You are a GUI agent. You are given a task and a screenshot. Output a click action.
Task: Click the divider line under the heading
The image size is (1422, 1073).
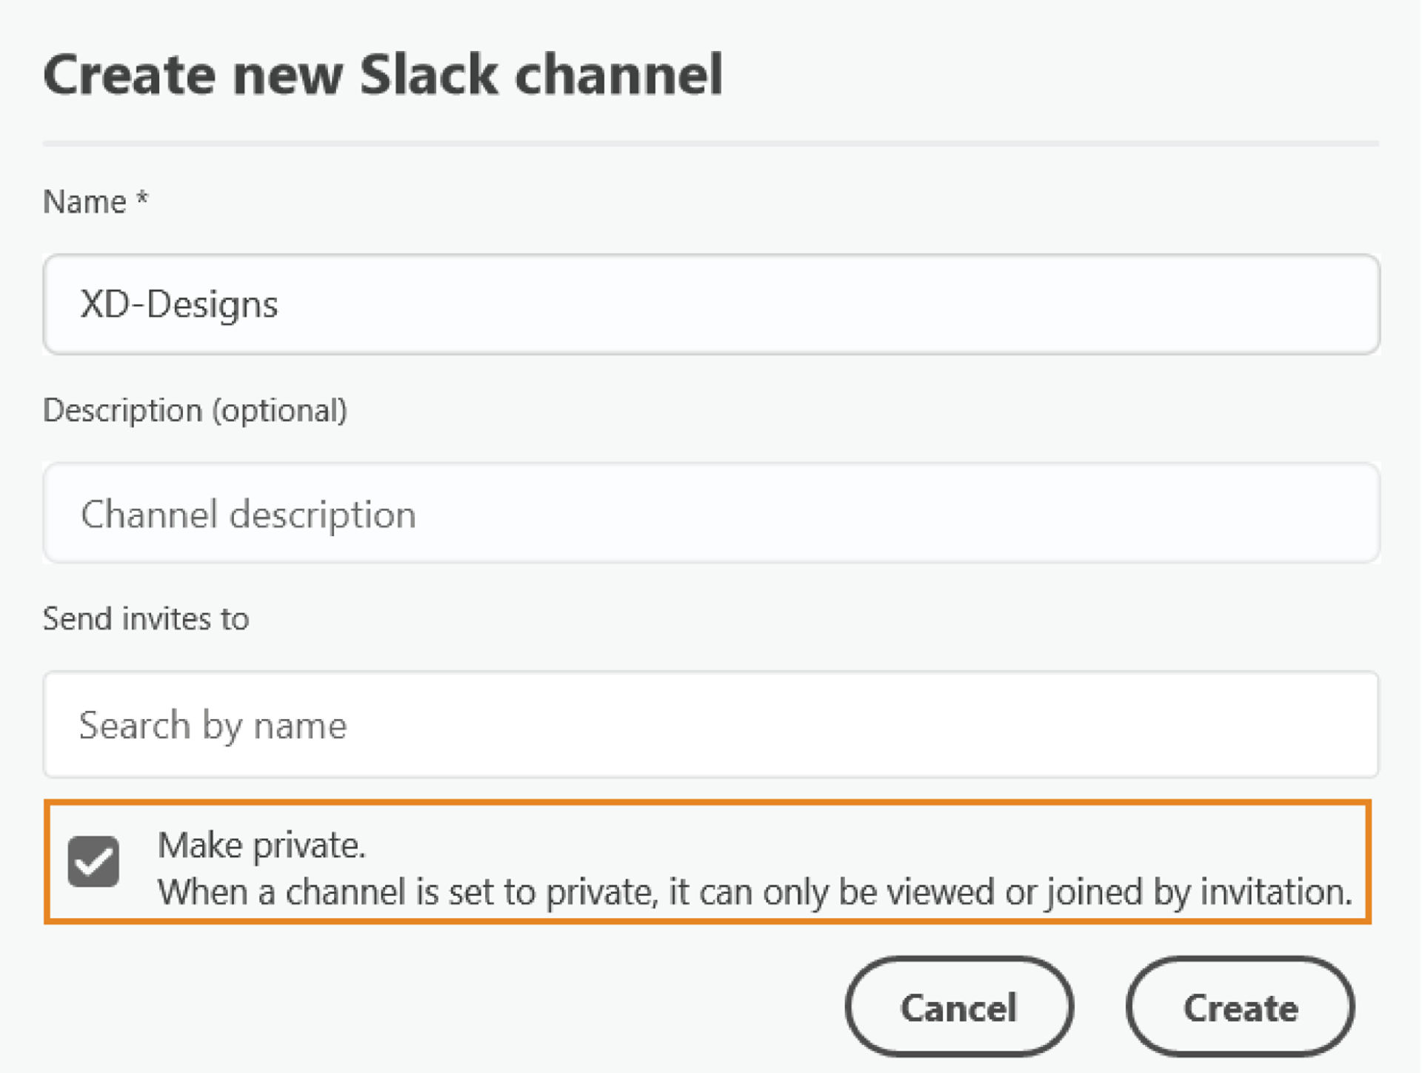coord(711,143)
